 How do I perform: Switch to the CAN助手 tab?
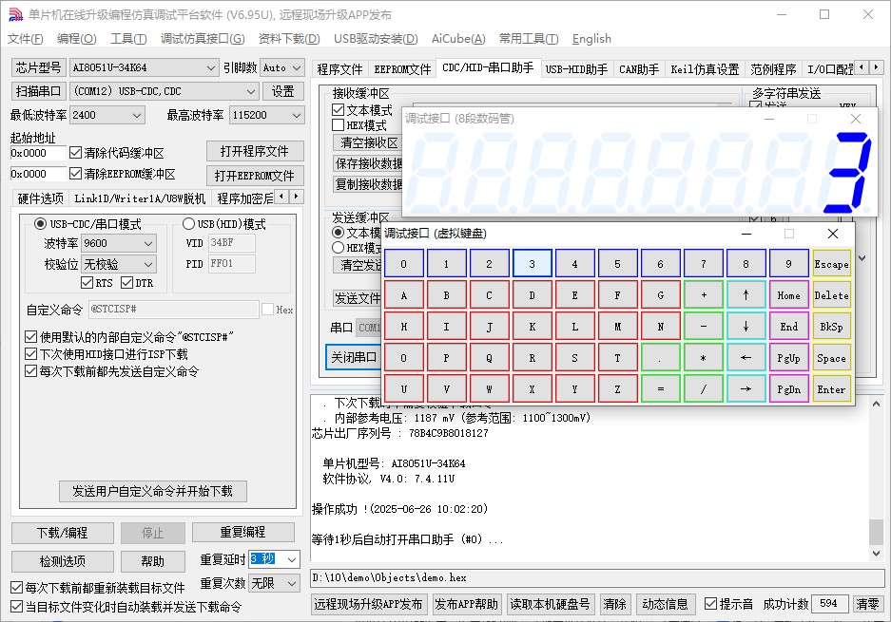[x=639, y=69]
